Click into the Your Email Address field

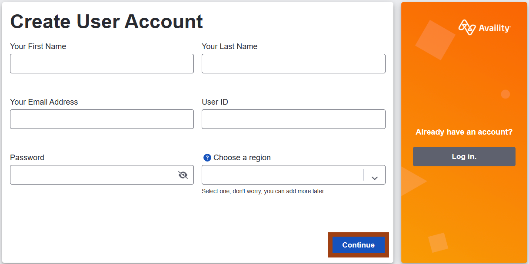(x=102, y=119)
